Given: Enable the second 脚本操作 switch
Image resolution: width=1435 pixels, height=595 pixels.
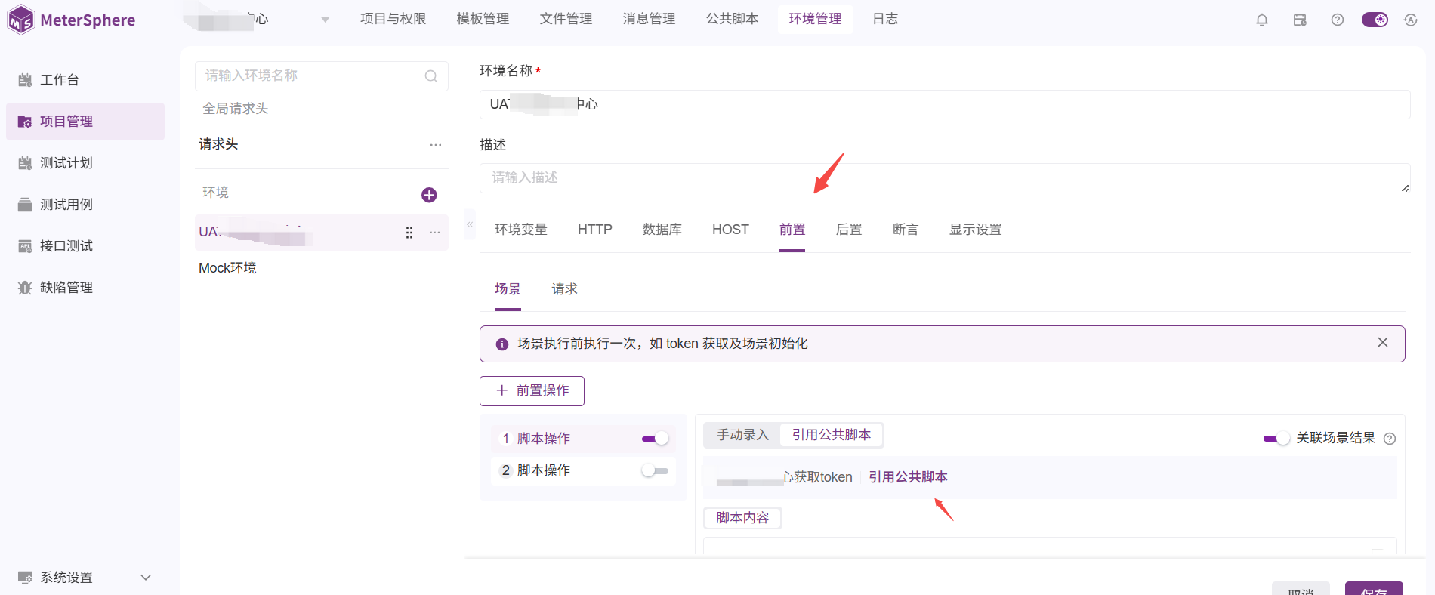Looking at the screenshot, I should pos(655,470).
